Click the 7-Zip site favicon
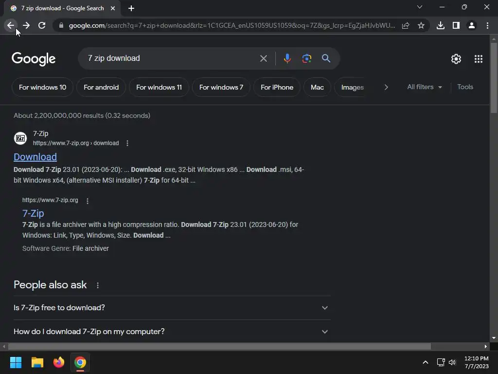 (x=20, y=138)
